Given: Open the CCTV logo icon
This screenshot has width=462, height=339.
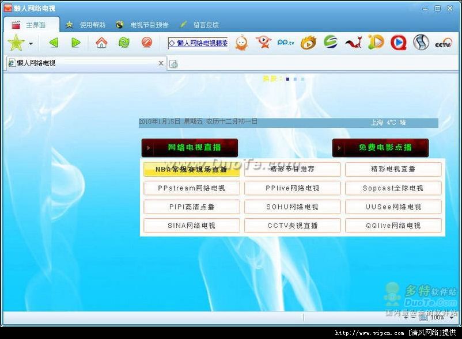Looking at the screenshot, I should 444,43.
